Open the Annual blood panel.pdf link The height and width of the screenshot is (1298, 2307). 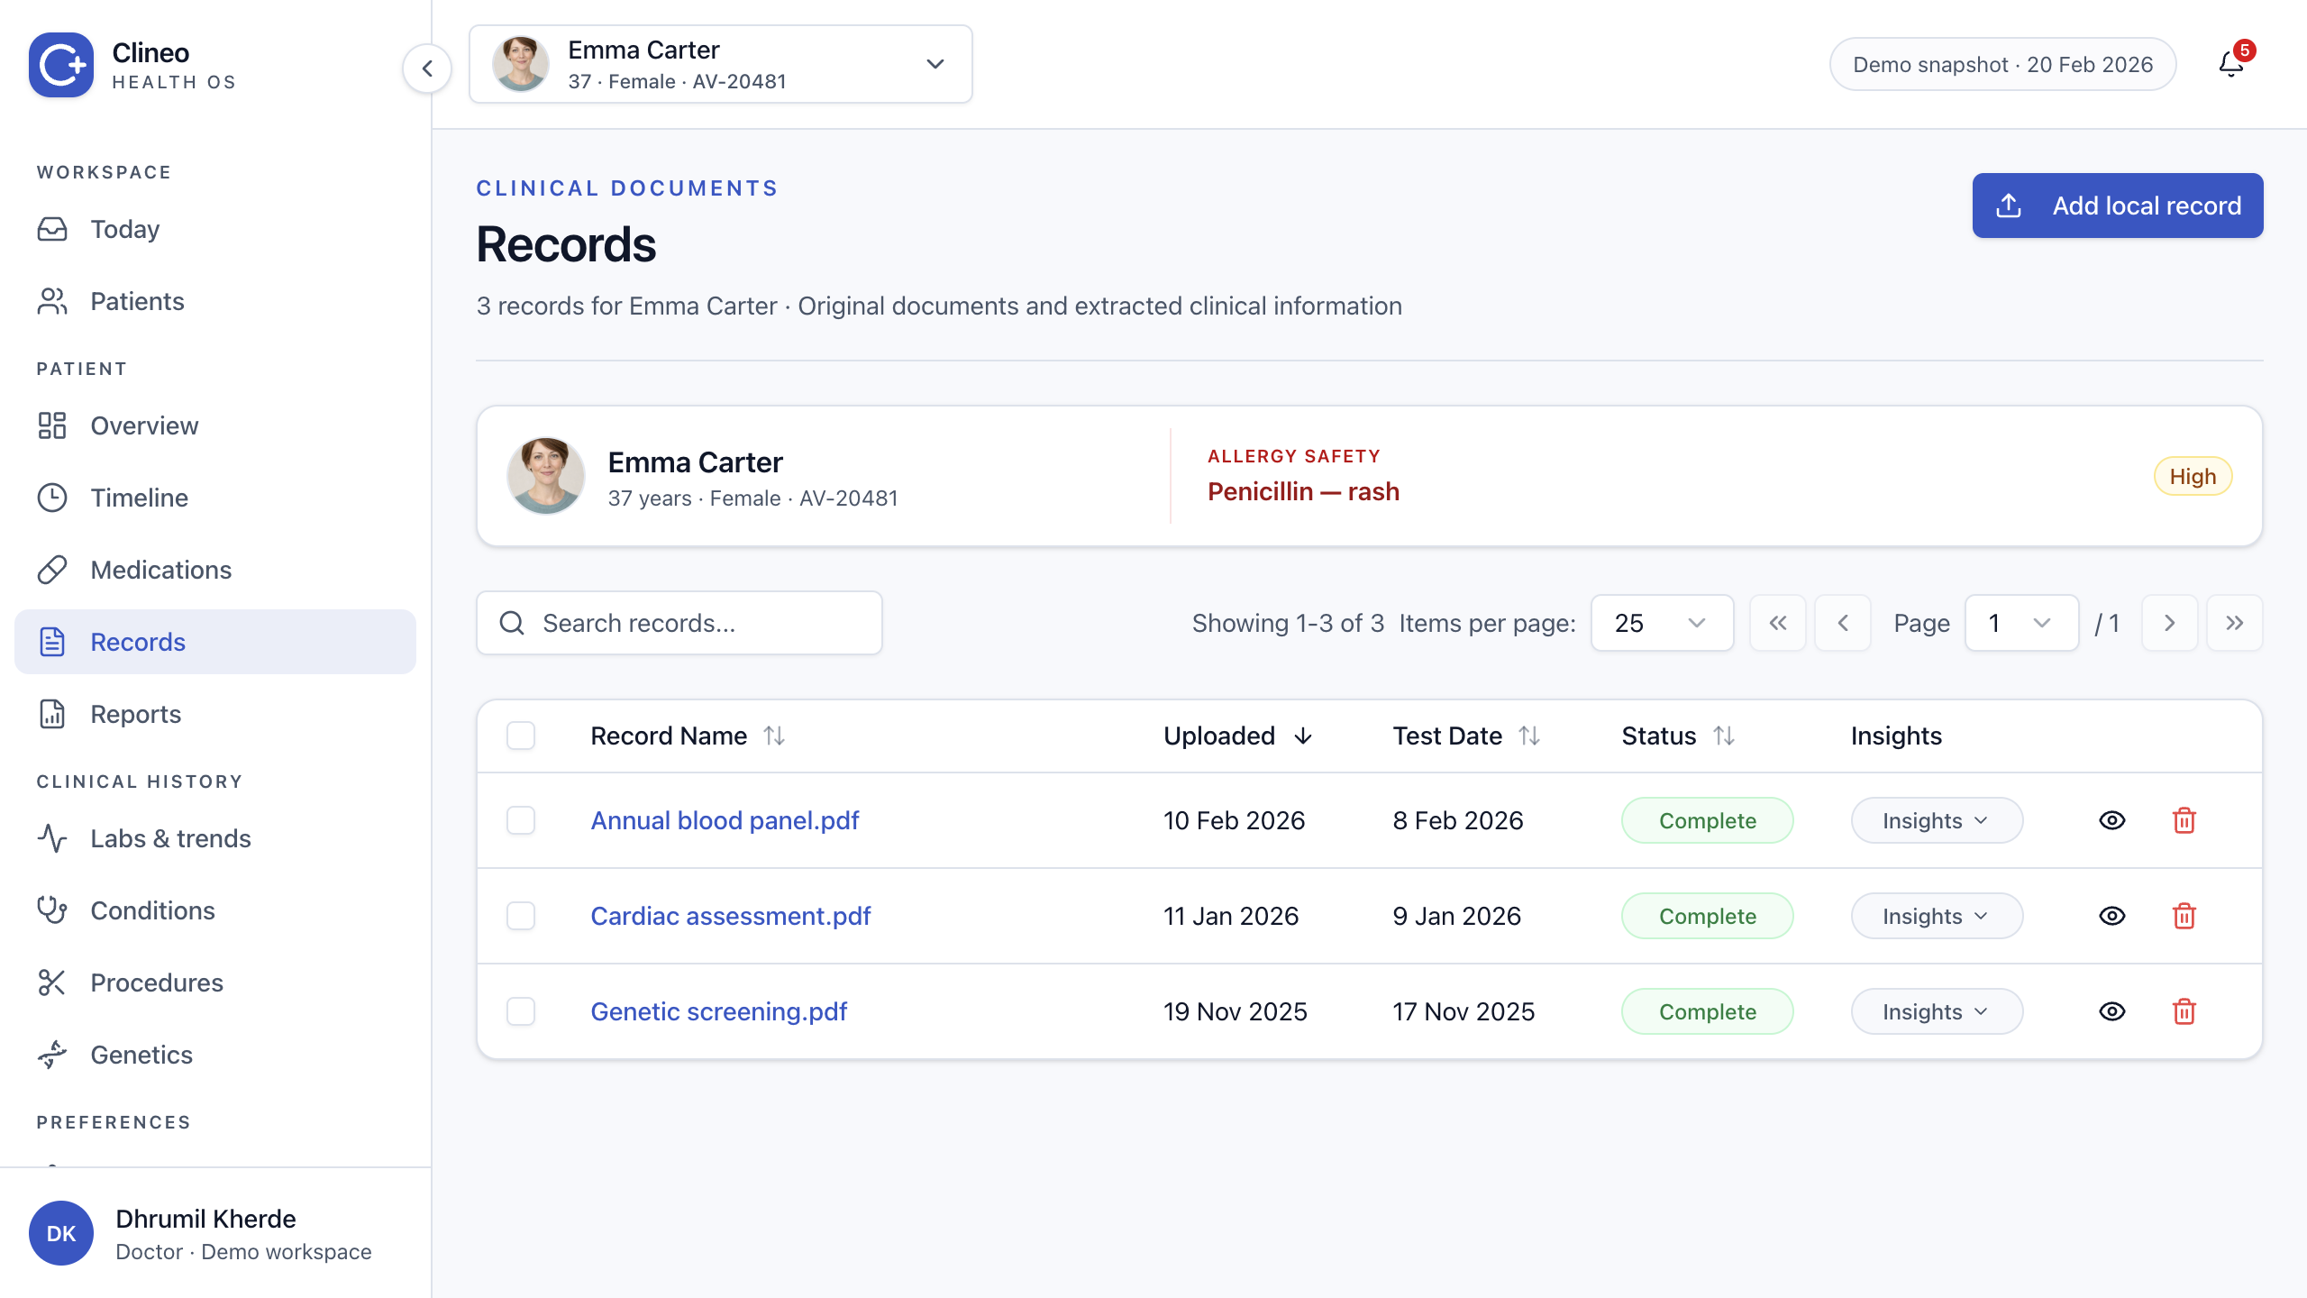pos(725,820)
